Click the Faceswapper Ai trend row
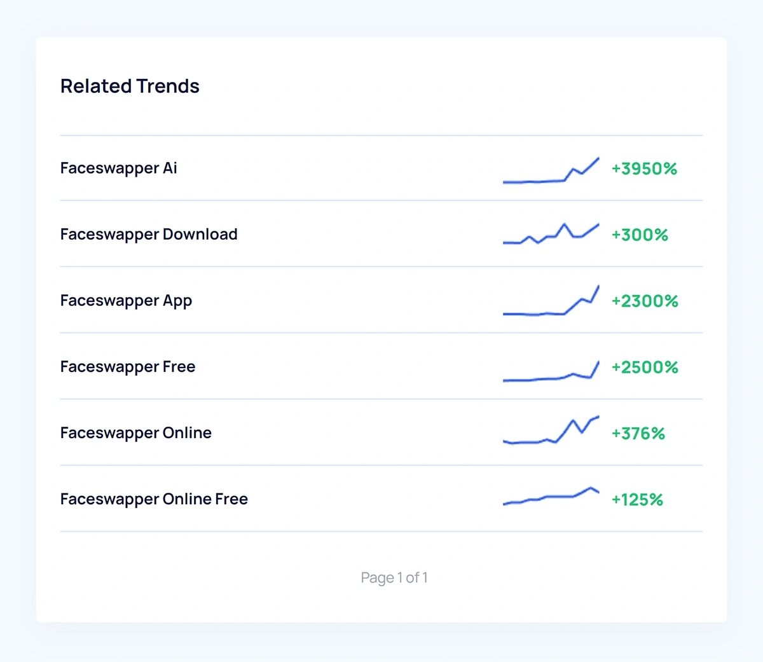The height and width of the screenshot is (662, 763). [x=118, y=168]
